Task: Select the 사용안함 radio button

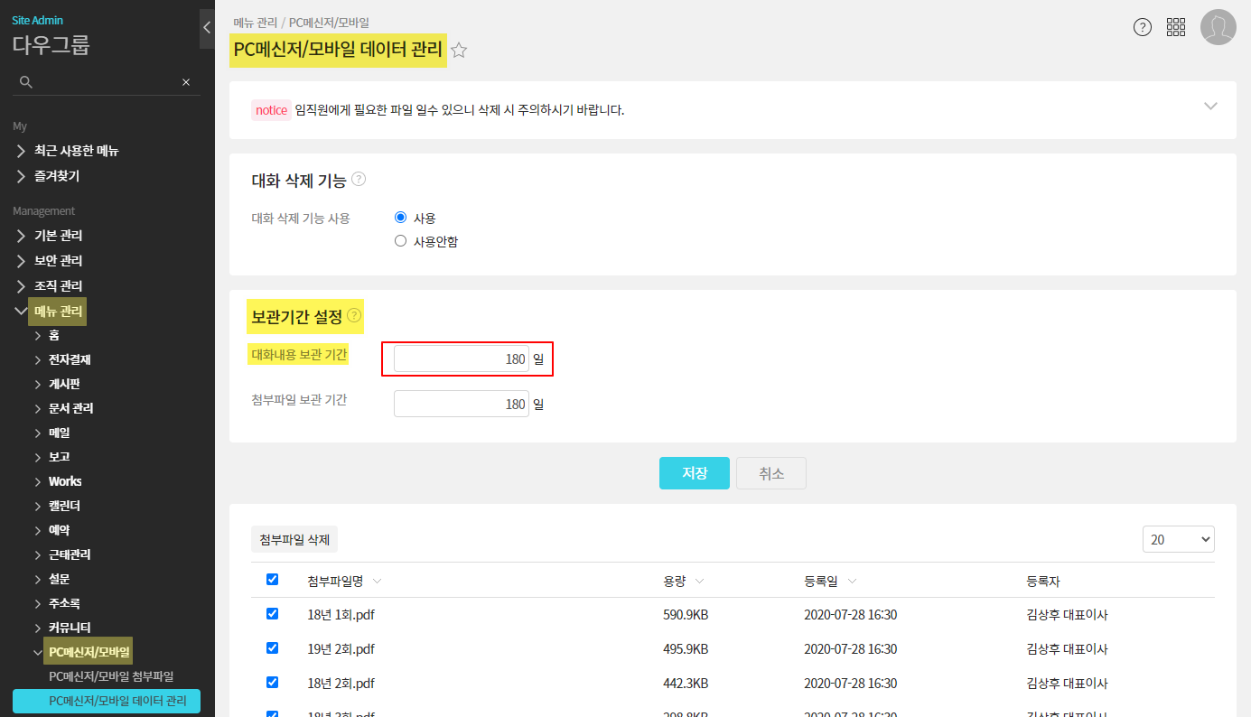Action: tap(401, 241)
